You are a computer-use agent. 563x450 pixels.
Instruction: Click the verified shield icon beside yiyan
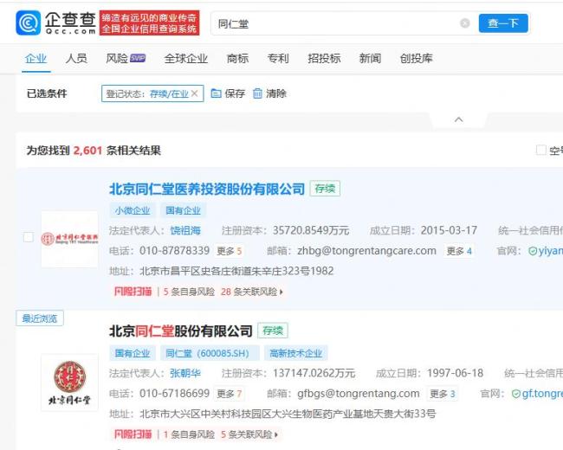[533, 251]
